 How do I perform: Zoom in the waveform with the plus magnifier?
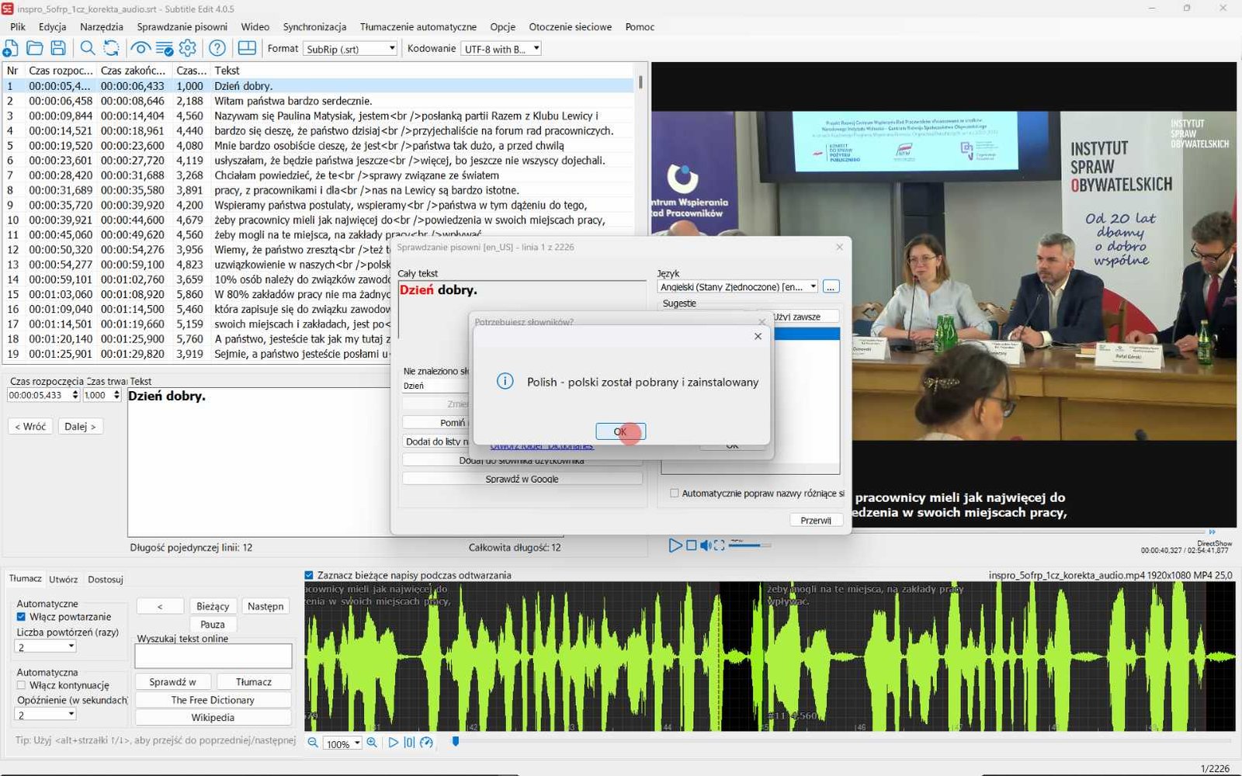coord(372,743)
